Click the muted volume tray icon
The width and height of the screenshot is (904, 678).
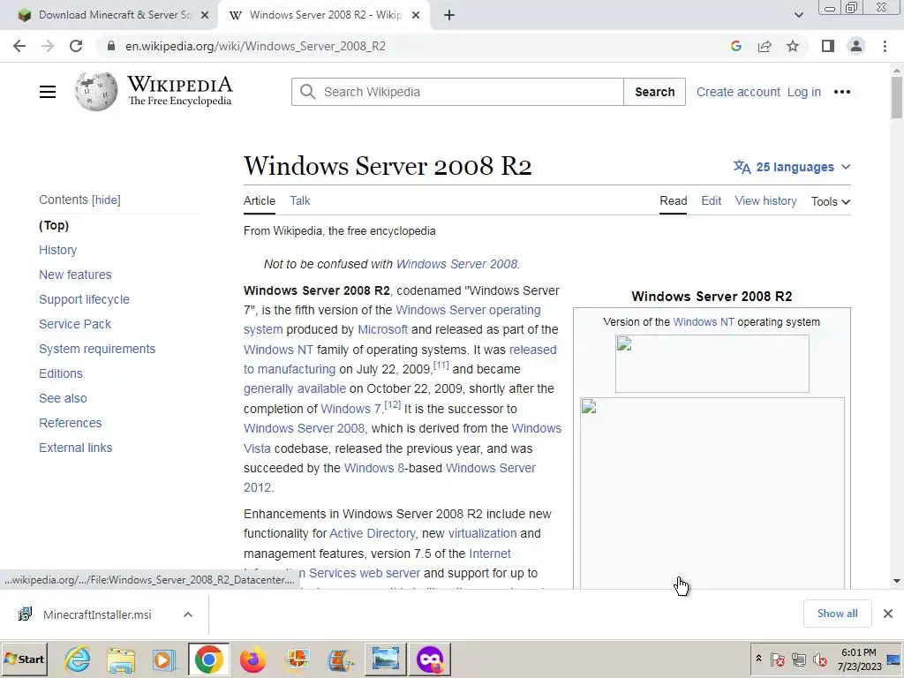tap(819, 659)
